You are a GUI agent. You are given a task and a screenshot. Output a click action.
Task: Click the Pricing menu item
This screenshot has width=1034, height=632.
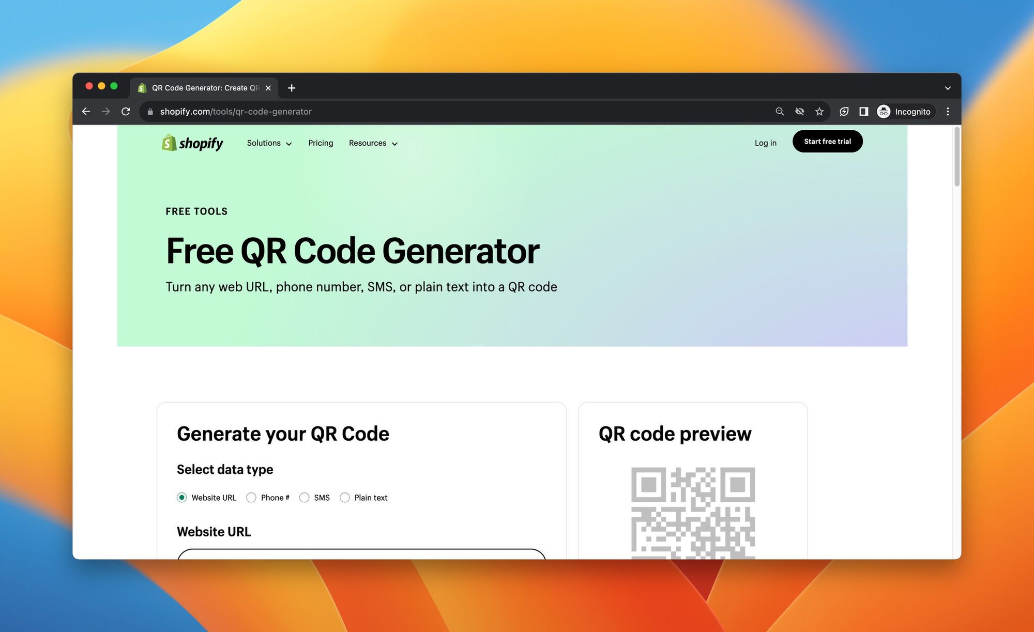321,143
